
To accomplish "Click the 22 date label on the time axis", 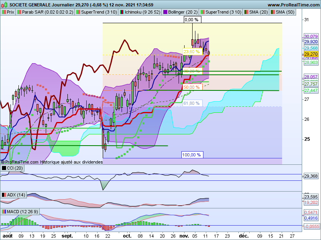I will point(108,236).
